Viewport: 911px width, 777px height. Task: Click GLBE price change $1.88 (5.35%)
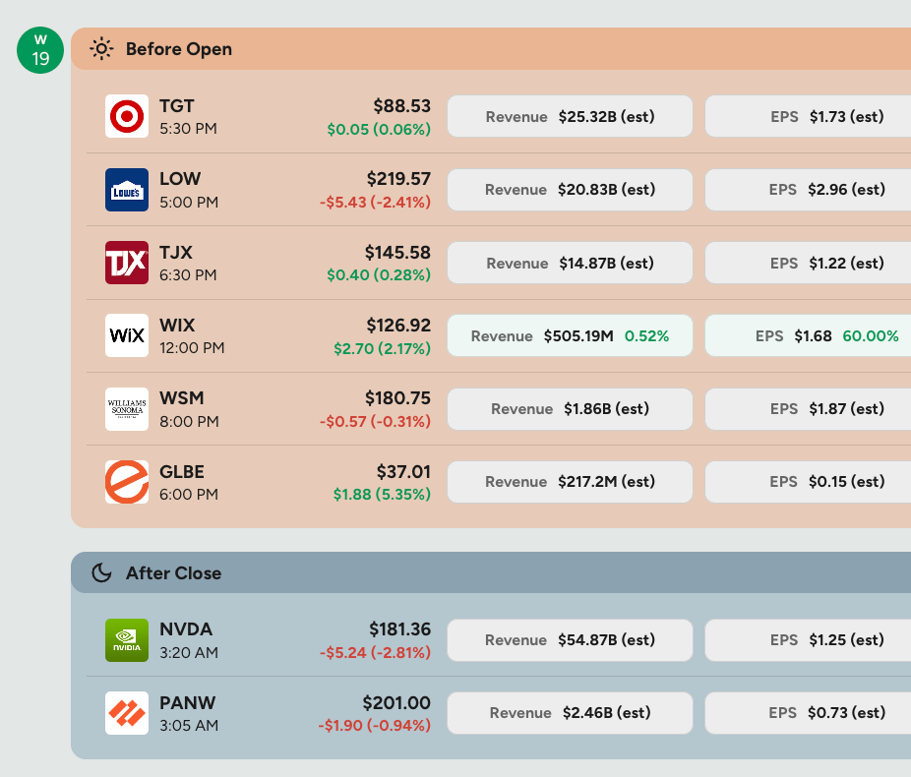tap(382, 494)
